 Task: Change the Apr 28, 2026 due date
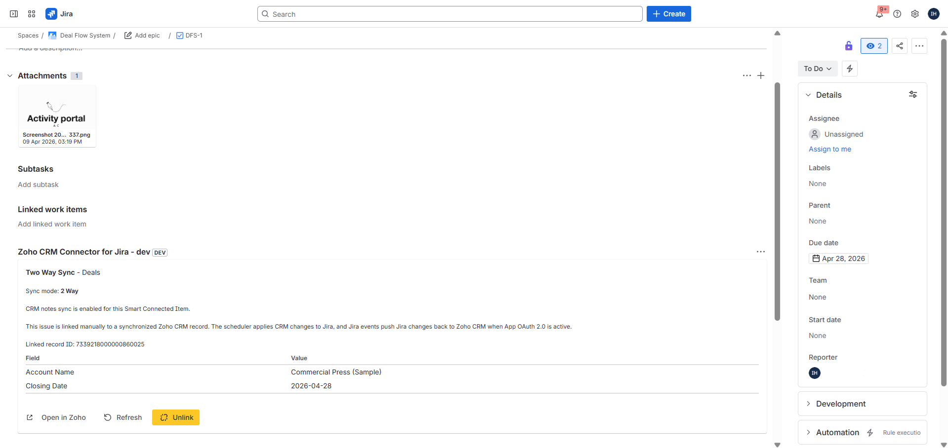pos(838,258)
